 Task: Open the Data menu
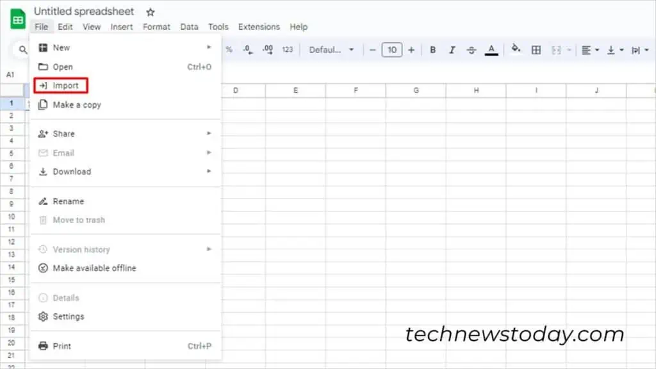(189, 27)
